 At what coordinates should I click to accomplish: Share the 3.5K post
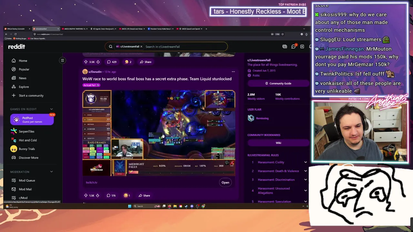[146, 62]
